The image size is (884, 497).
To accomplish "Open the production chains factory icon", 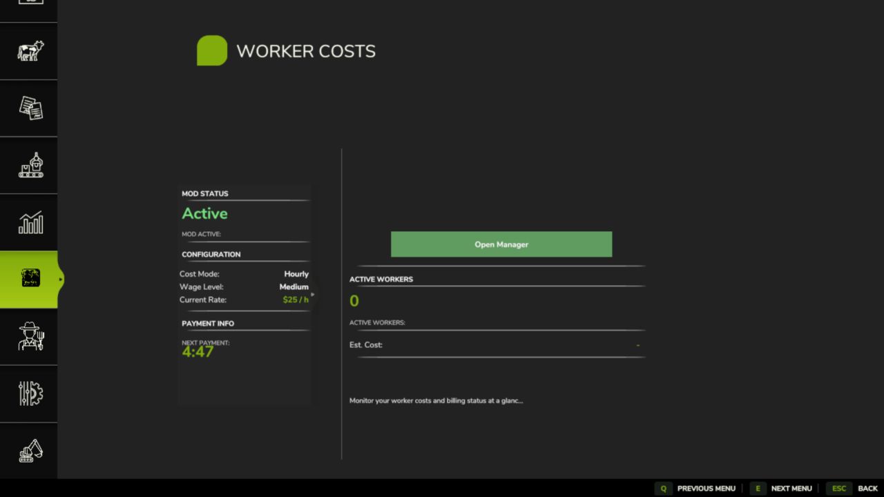I will 29,165.
